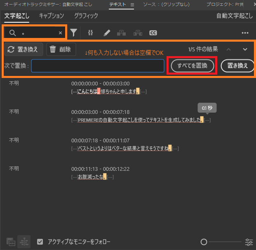This screenshot has height=250, width=256.
Task: Click the すべてを置換 button
Action: [193, 66]
